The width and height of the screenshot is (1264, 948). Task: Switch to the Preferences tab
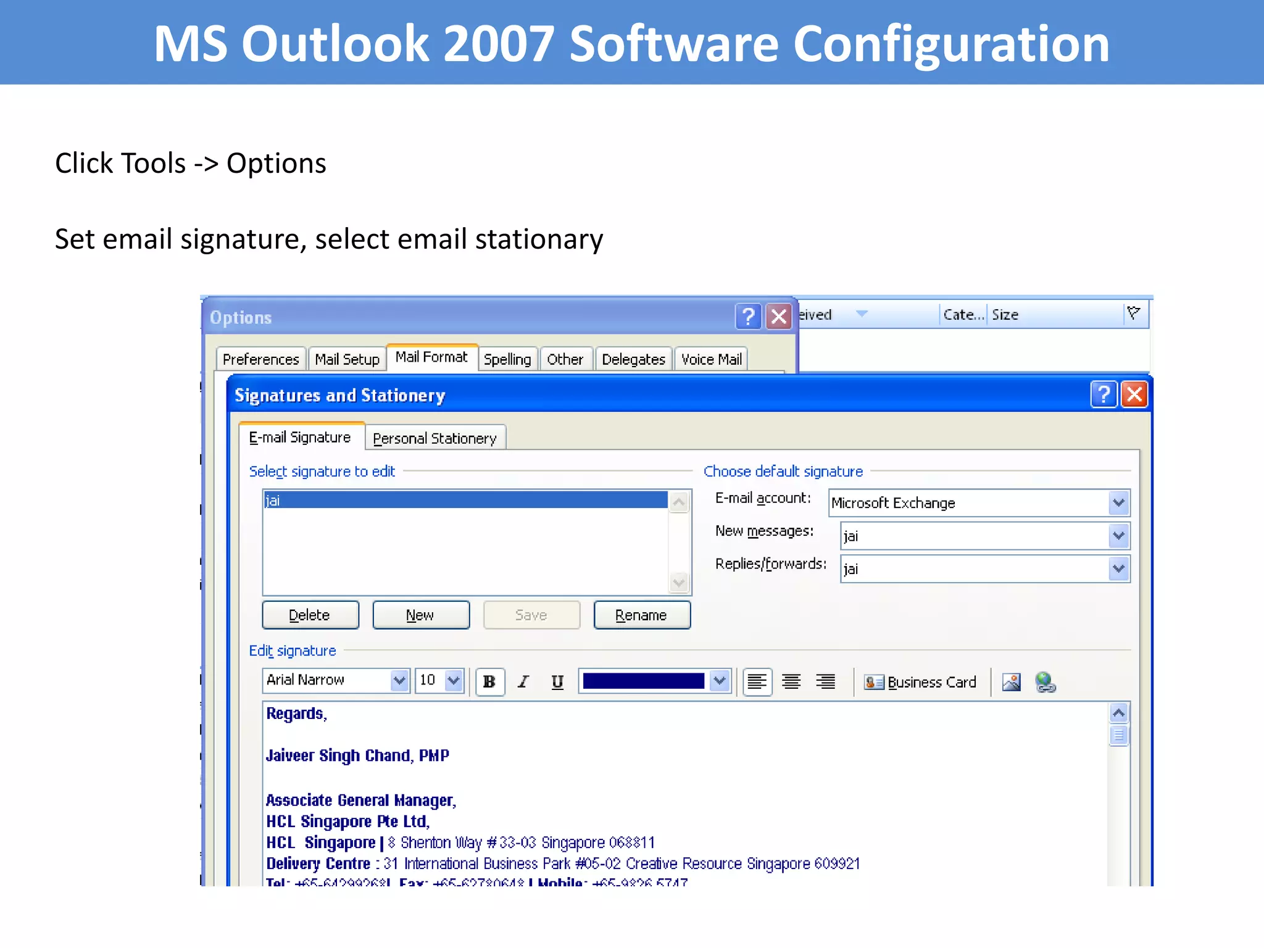point(261,359)
